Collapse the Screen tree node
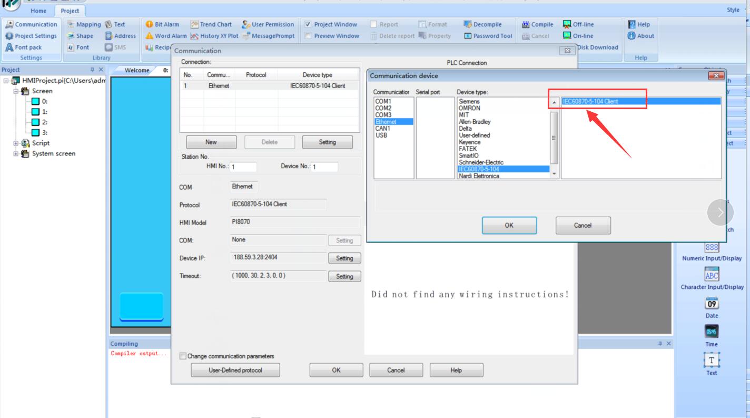The image size is (750, 418). pos(16,91)
